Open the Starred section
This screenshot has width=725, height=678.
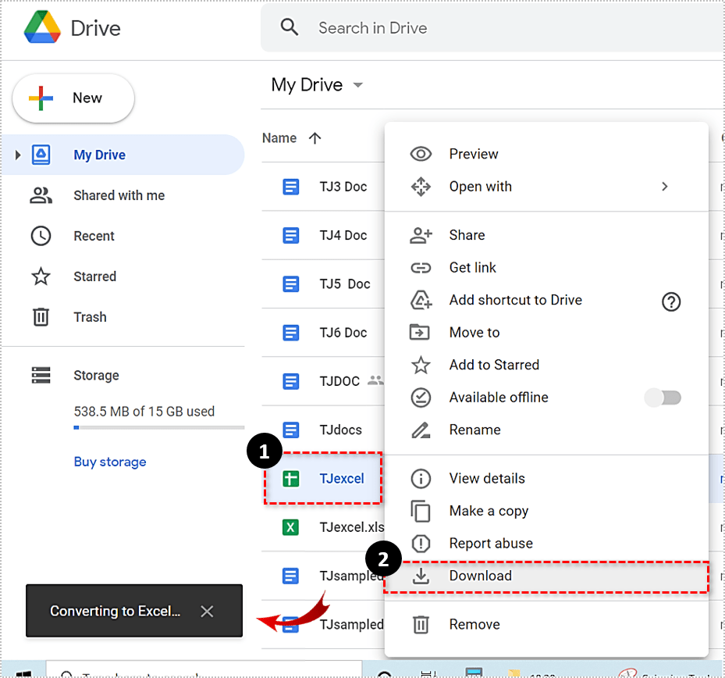[x=94, y=277]
